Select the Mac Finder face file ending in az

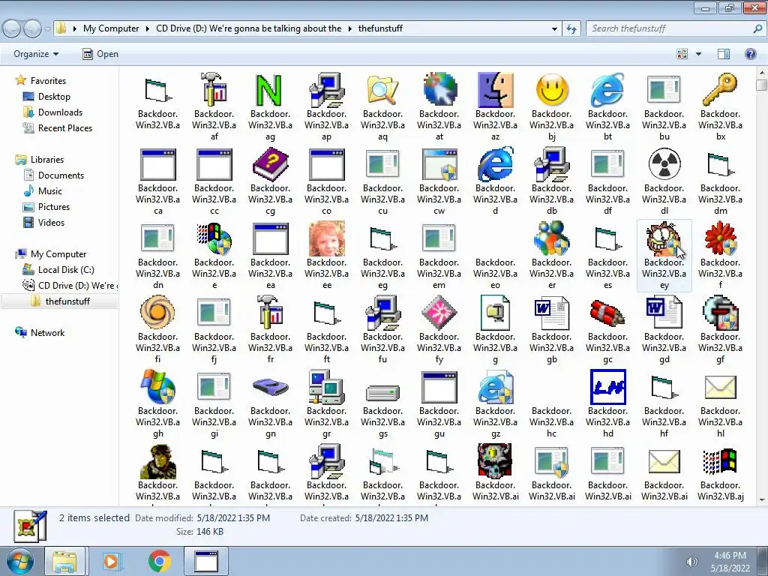tap(495, 106)
